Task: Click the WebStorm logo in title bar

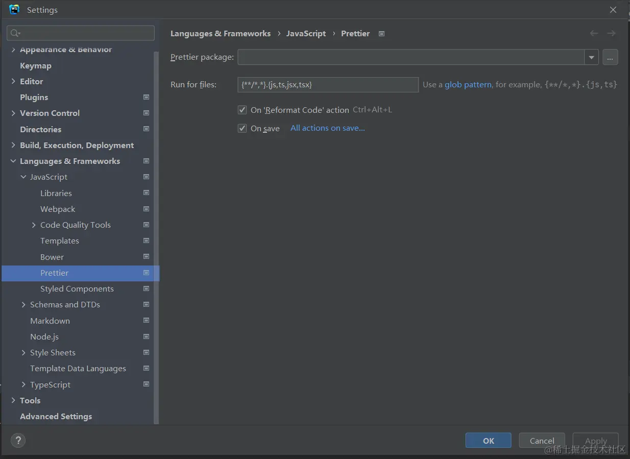Action: (x=14, y=10)
